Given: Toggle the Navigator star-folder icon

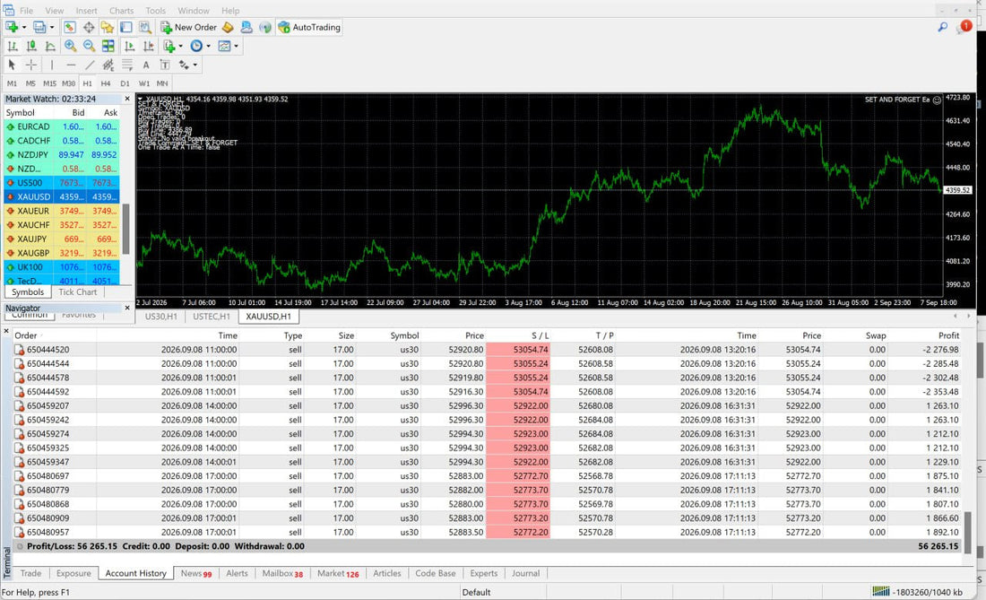Looking at the screenshot, I should point(108,27).
